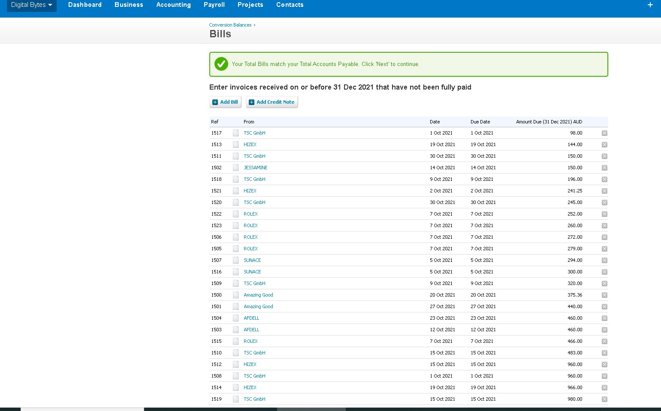661x411 pixels.
Task: Delete bill 1522 using the X icon
Action: tap(604, 214)
